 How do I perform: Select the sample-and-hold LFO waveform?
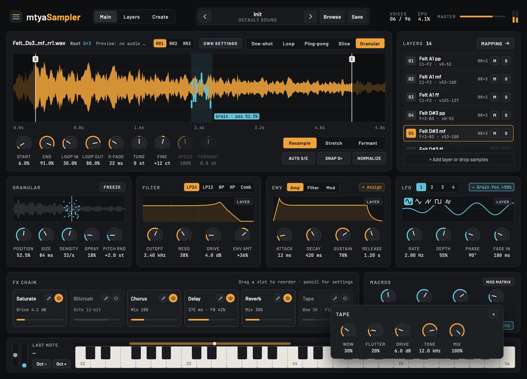[x=448, y=201]
